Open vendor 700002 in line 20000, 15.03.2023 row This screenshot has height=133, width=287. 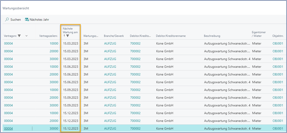[x=135, y=51]
